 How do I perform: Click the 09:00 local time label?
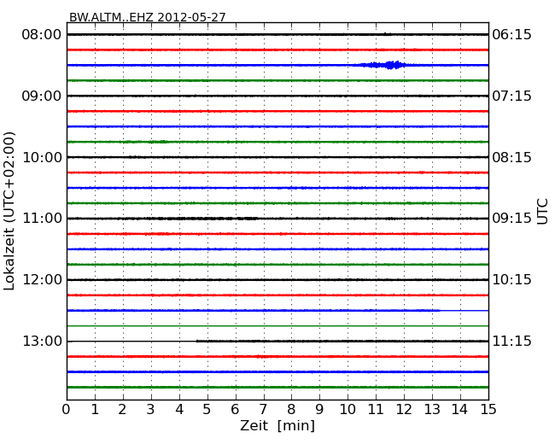(42, 96)
